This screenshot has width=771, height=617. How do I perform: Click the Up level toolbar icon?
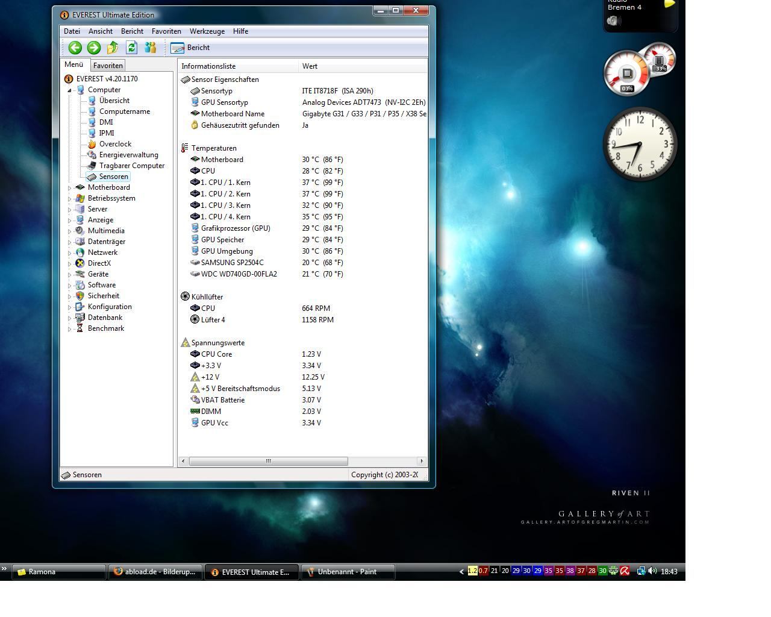tap(113, 48)
